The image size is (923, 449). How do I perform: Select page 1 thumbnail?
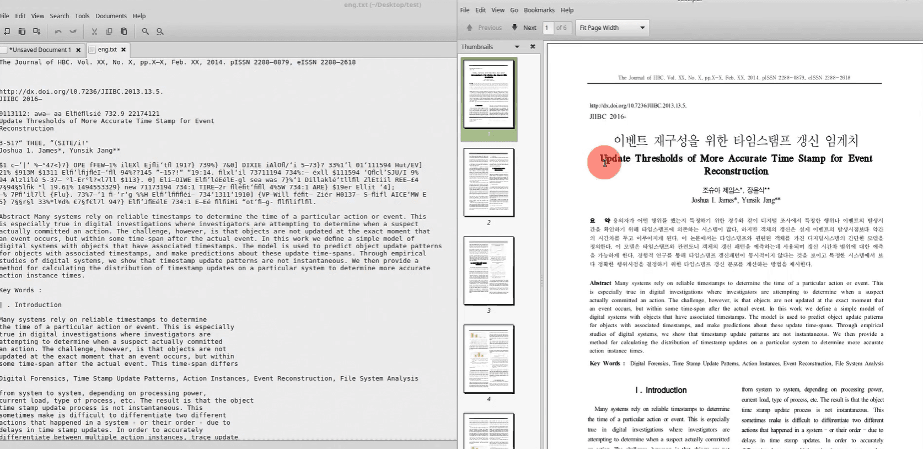[489, 94]
